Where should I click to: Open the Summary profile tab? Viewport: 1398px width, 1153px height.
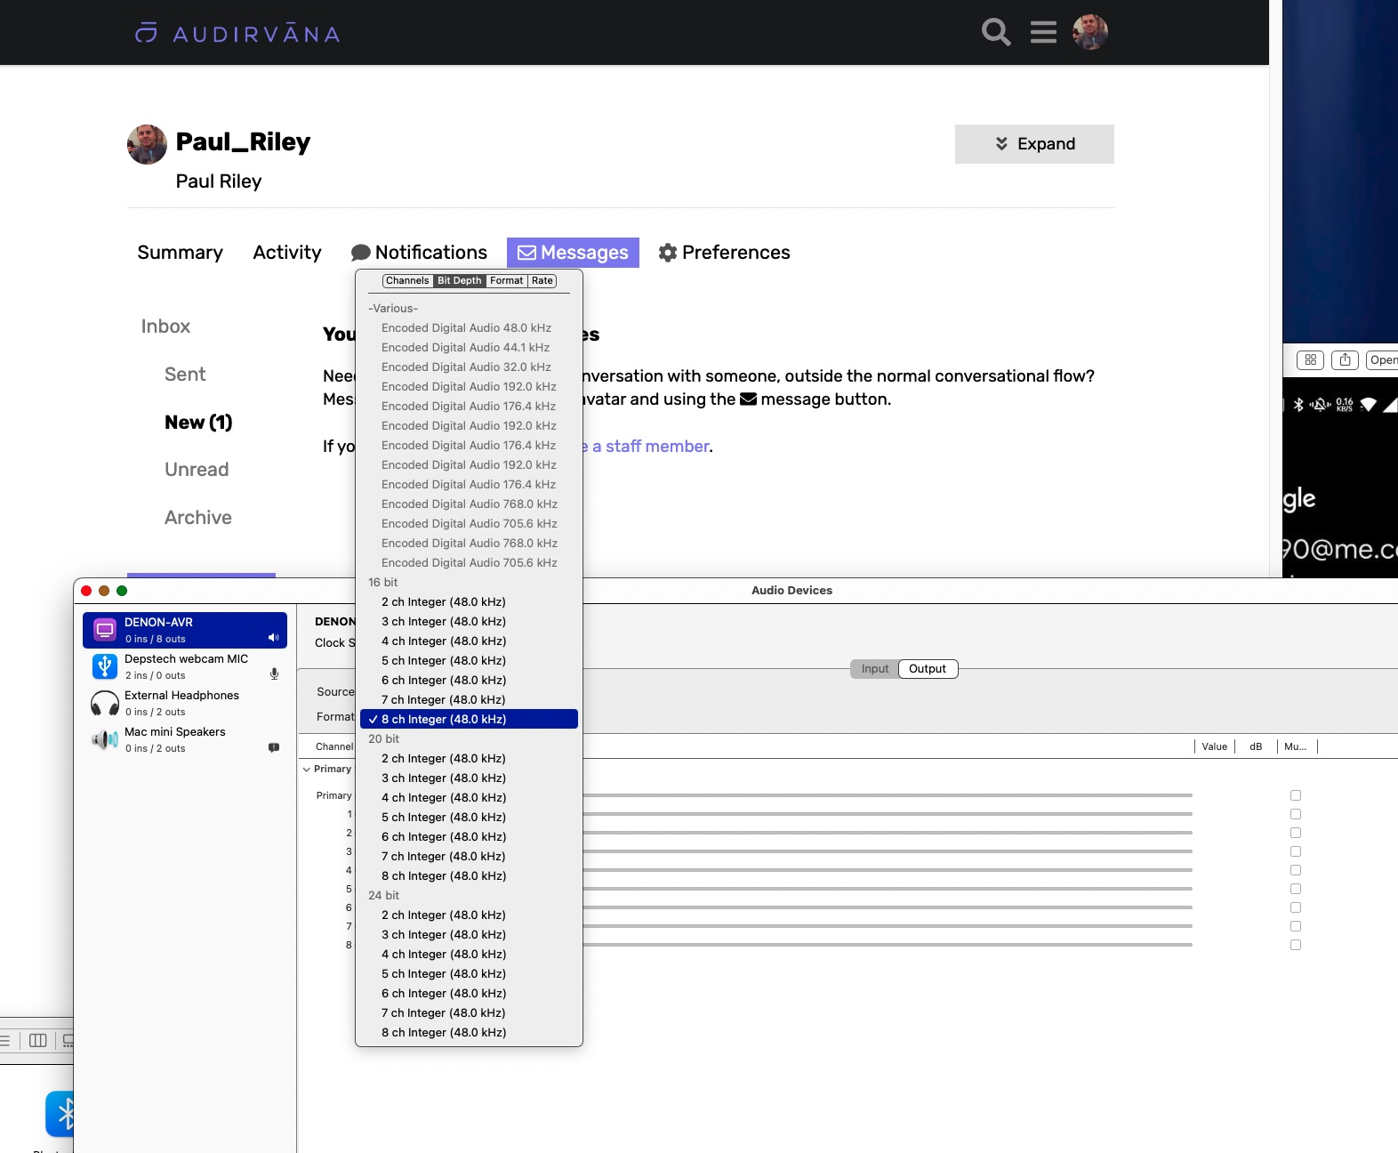click(180, 253)
